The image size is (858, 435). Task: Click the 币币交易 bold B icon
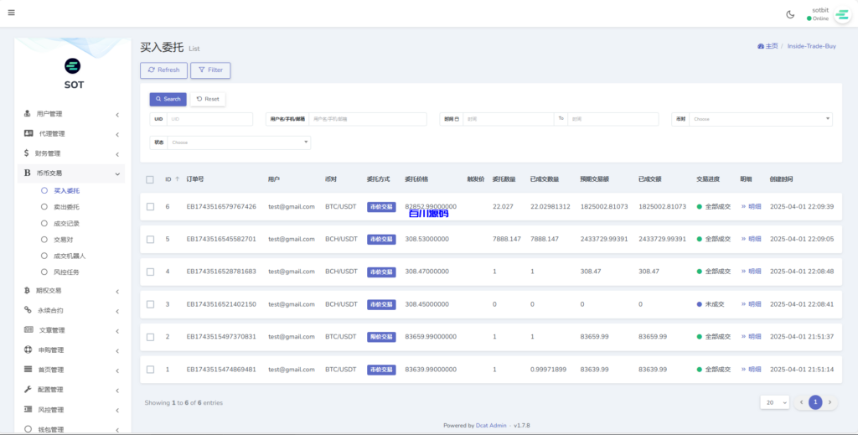point(27,173)
